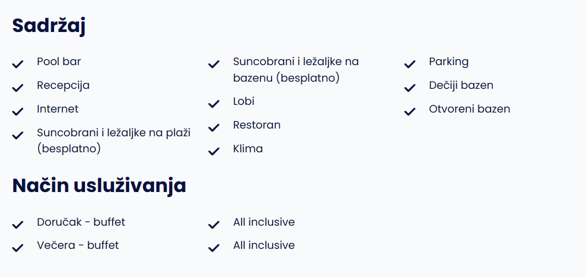The width and height of the screenshot is (586, 277).
Task: Click the Sadržaj section heading
Action: click(x=49, y=26)
